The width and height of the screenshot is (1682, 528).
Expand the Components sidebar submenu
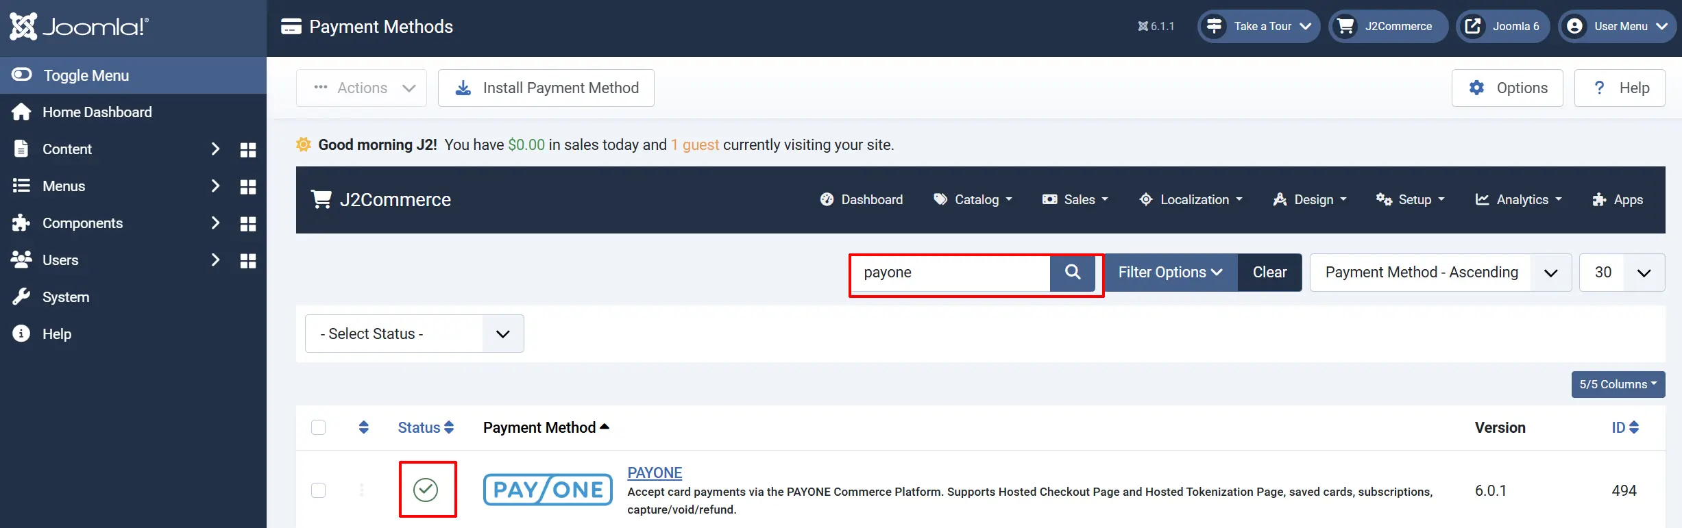[215, 223]
